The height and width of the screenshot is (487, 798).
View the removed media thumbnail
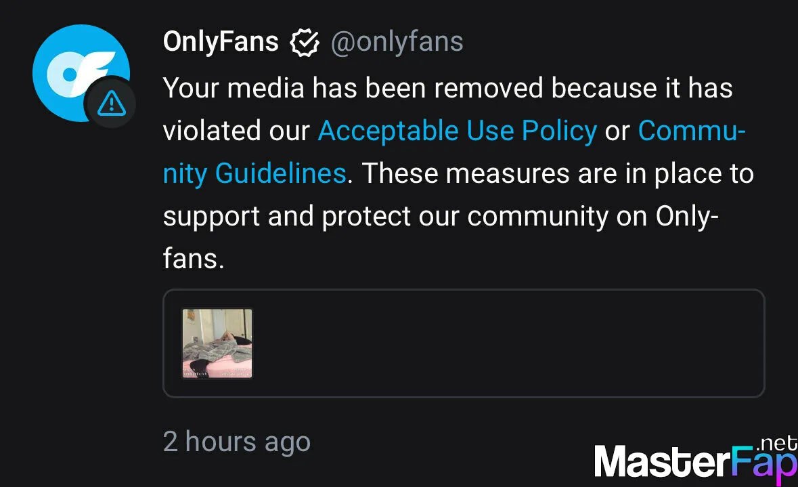[x=217, y=343]
